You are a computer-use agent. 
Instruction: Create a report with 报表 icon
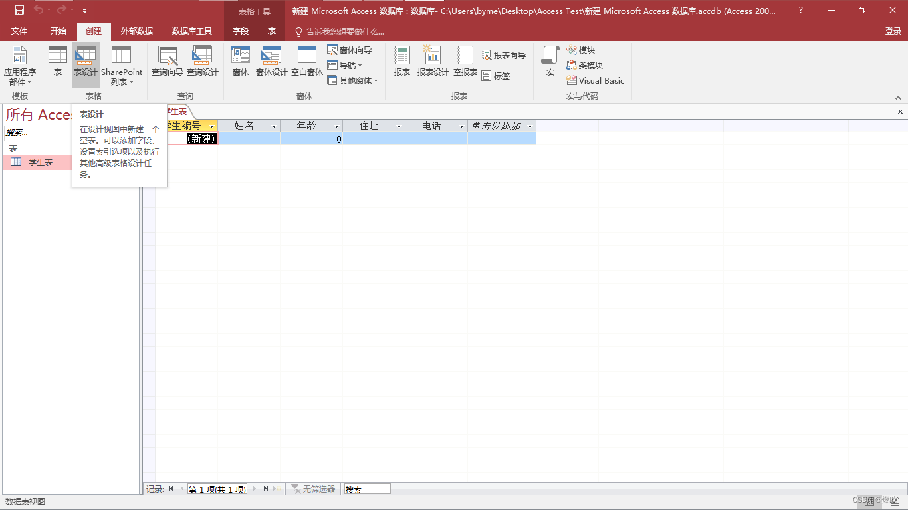point(402,62)
